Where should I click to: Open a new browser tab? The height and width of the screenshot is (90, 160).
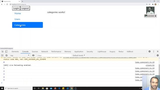point(22,1)
